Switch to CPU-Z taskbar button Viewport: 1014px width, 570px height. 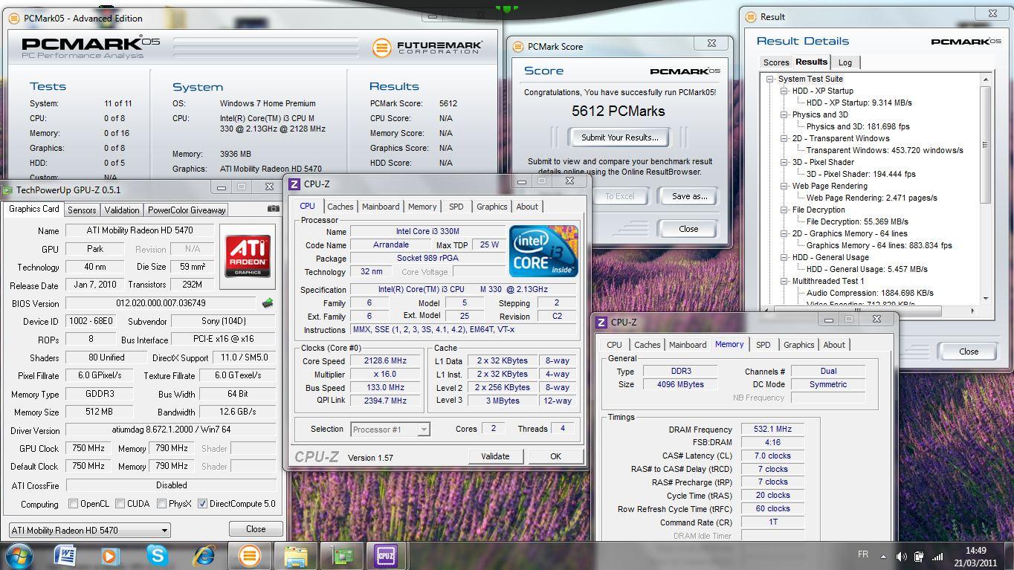pyautogui.click(x=386, y=556)
